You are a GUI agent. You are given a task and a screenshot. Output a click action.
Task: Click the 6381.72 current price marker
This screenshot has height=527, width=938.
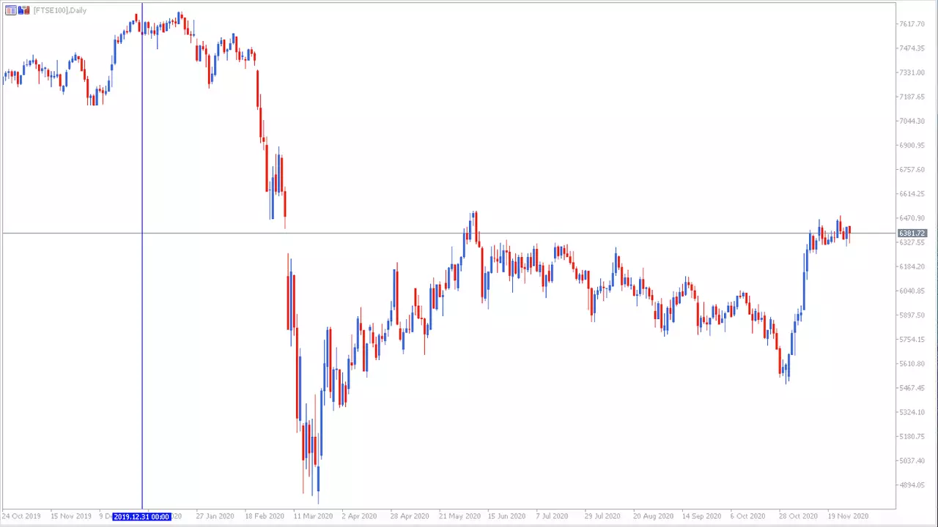(912, 233)
